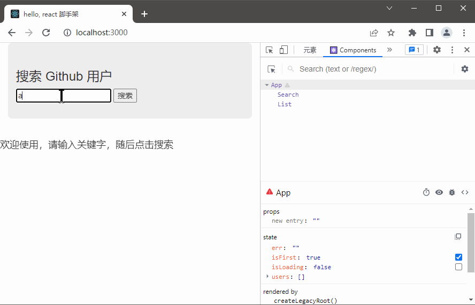This screenshot has width=475, height=305.
Task: Reload the localhost page
Action: (46, 33)
